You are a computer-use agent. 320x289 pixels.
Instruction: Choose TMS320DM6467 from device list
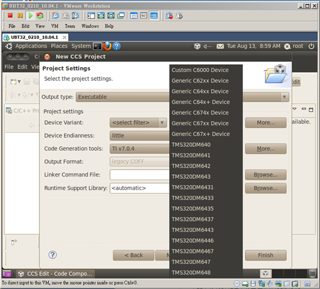coord(206,251)
